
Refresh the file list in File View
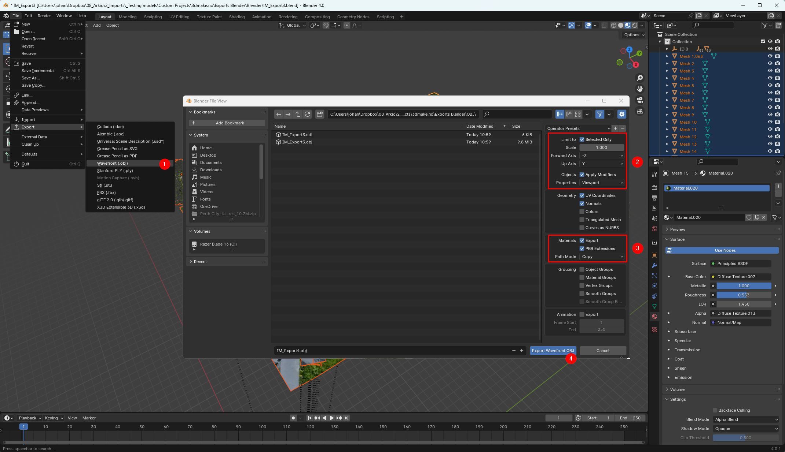[307, 114]
